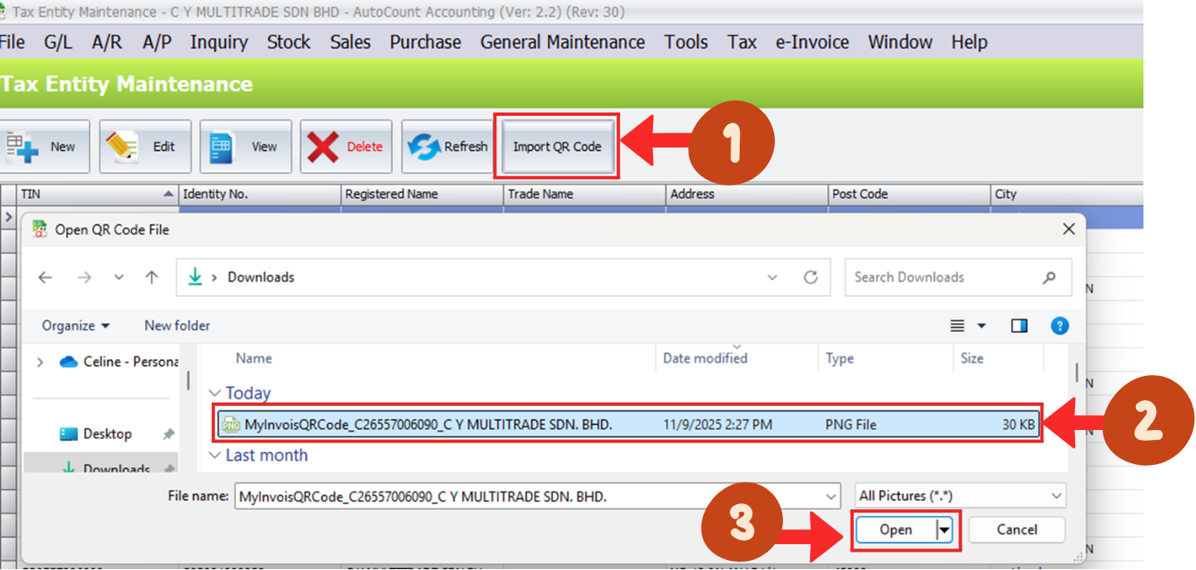Collapse the Today file group
Image resolution: width=1196 pixels, height=570 pixels.
[x=215, y=393]
